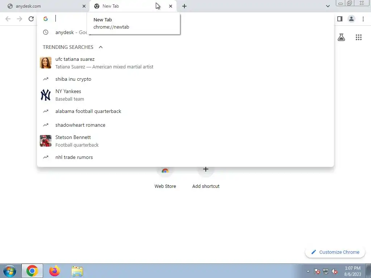
Task: Close the New Tab tab
Action: click(x=171, y=6)
